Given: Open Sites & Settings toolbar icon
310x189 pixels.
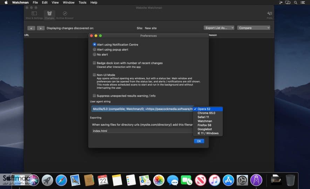Looking at the screenshot, I should pos(34,15).
